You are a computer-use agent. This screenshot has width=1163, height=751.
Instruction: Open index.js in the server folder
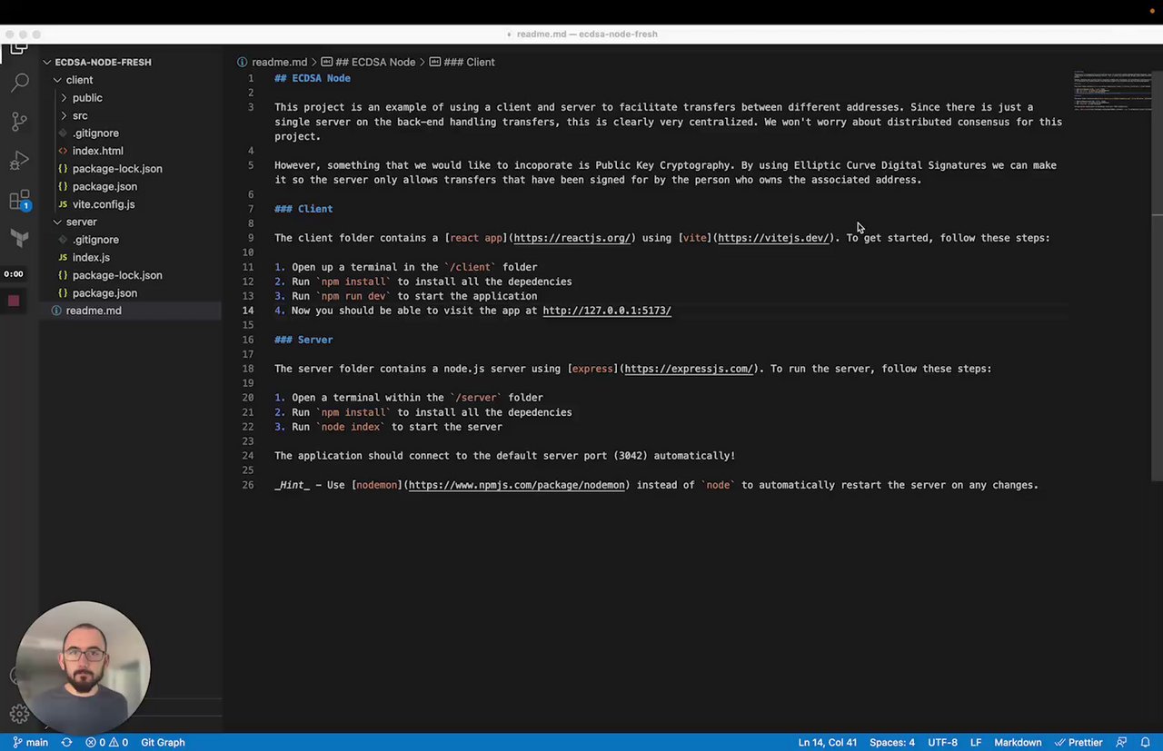coord(91,257)
